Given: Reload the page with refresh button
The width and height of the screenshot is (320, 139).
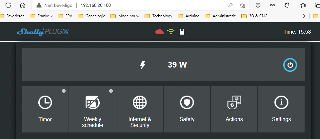Looking at the screenshot, I should pos(8,5).
